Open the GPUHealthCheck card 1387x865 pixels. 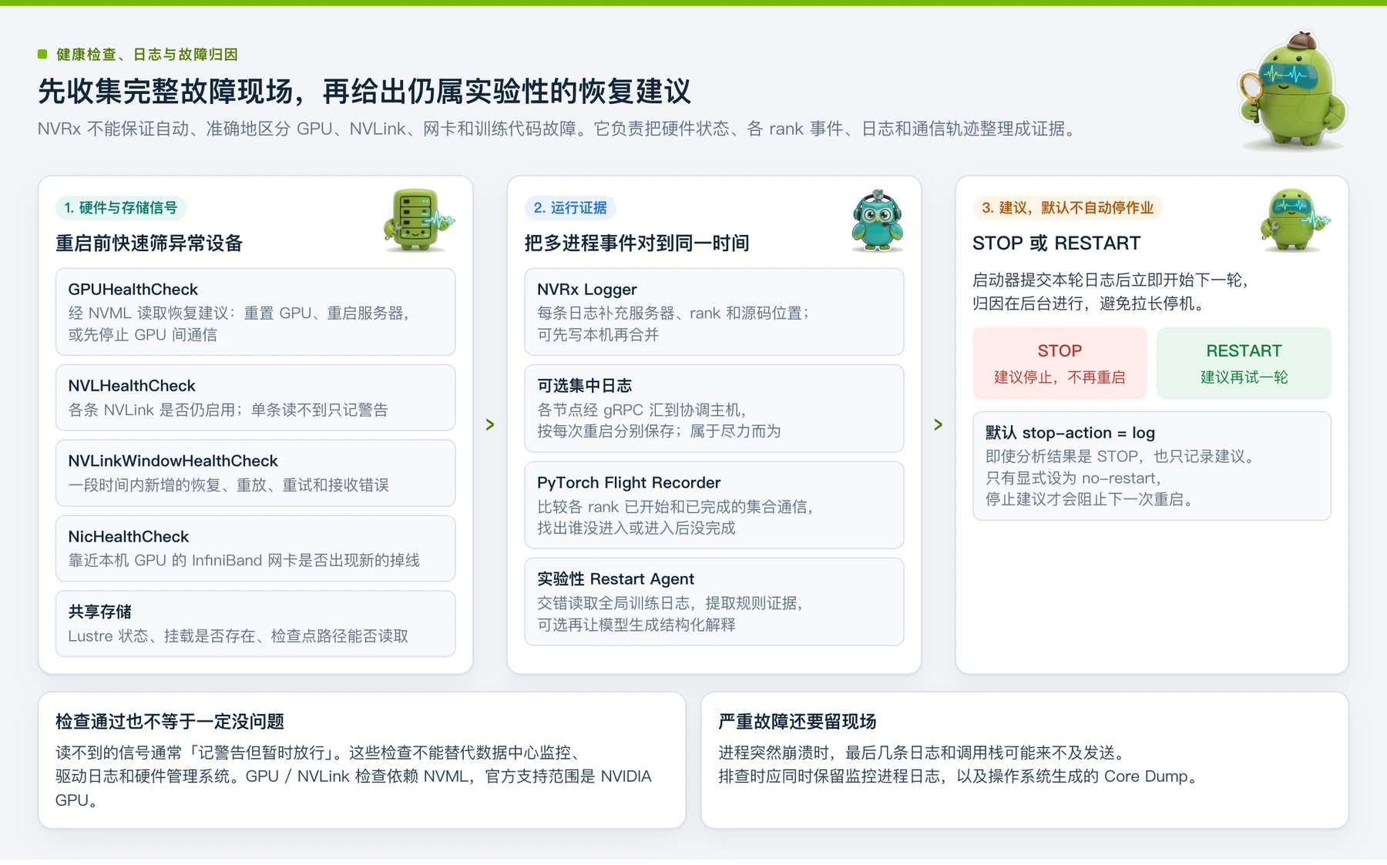coord(255,312)
